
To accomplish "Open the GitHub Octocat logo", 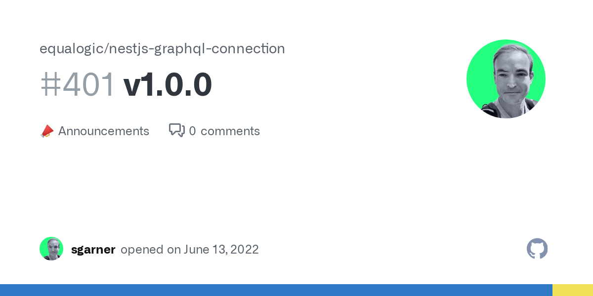I will click(x=537, y=249).
